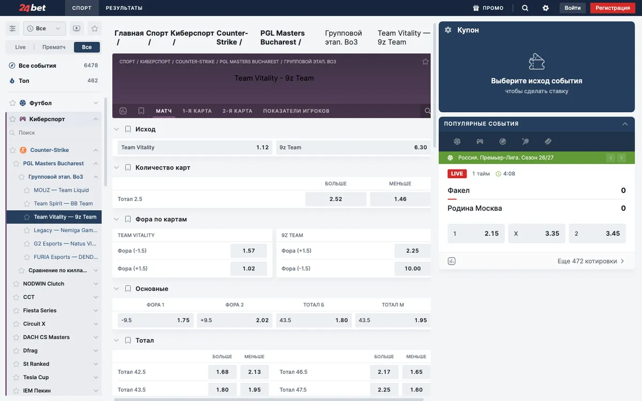
Task: Filter popular events by table tennis icon
Action: [x=525, y=142]
